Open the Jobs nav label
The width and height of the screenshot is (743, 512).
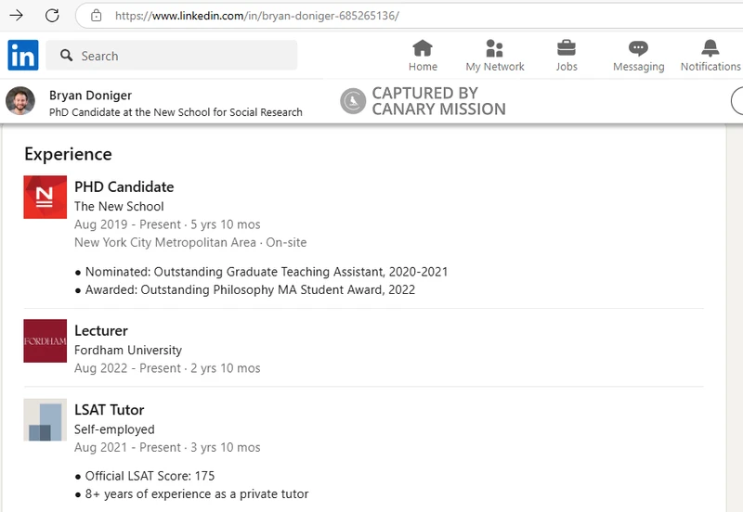567,67
